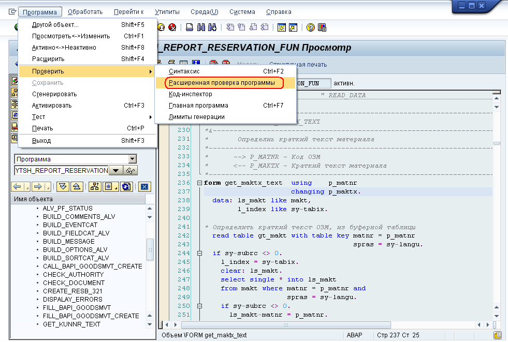The width and height of the screenshot is (508, 342).
Task: Click the Display object glasses icon
Action: (131, 171)
